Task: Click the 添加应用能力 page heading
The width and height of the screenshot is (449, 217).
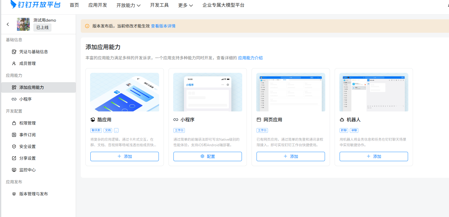Action: point(103,47)
